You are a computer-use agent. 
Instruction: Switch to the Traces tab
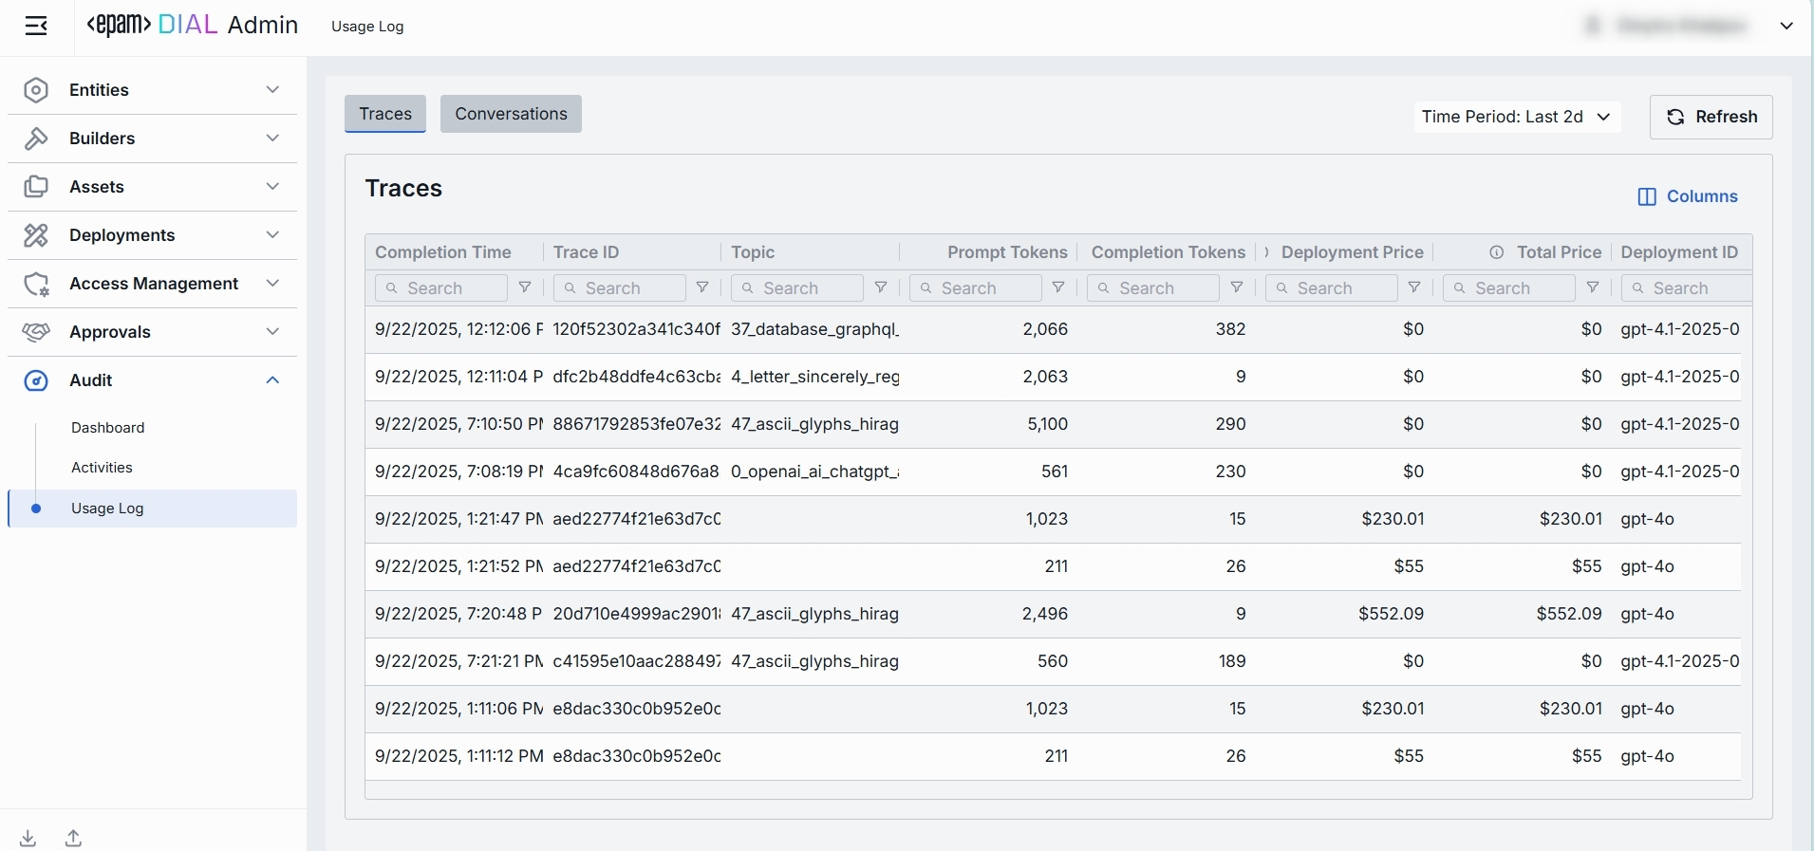[385, 114]
